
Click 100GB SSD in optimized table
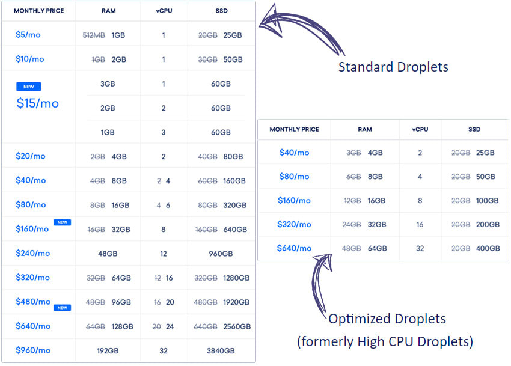tap(487, 201)
